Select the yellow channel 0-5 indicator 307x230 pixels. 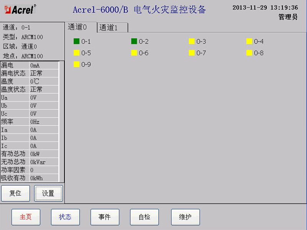click(x=76, y=53)
